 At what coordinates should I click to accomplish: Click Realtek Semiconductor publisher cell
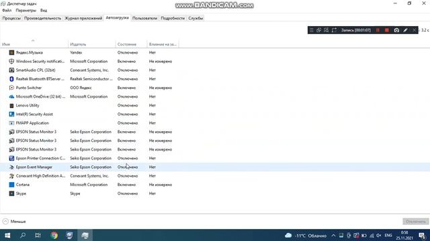[x=91, y=79]
